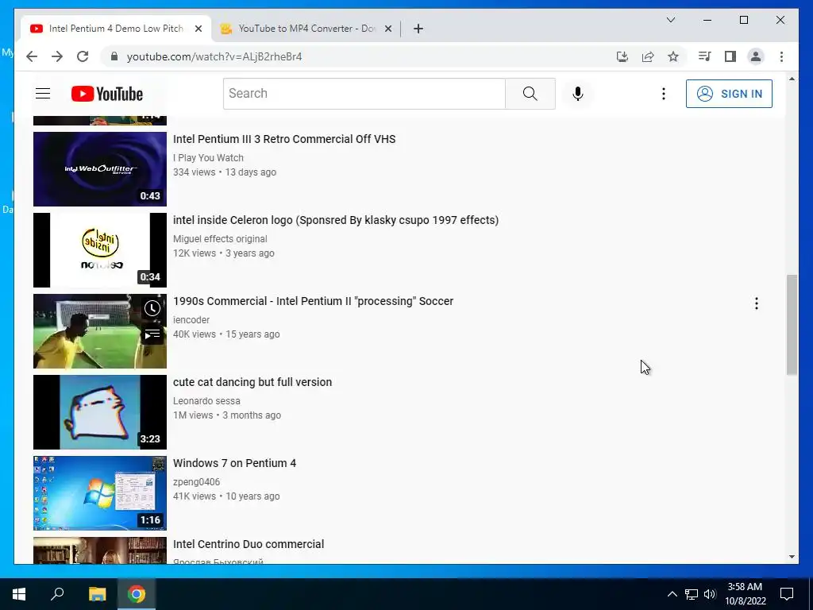Screen dimensions: 813x610
Task: Add soccer video to Watch Later
Action: point(152,309)
